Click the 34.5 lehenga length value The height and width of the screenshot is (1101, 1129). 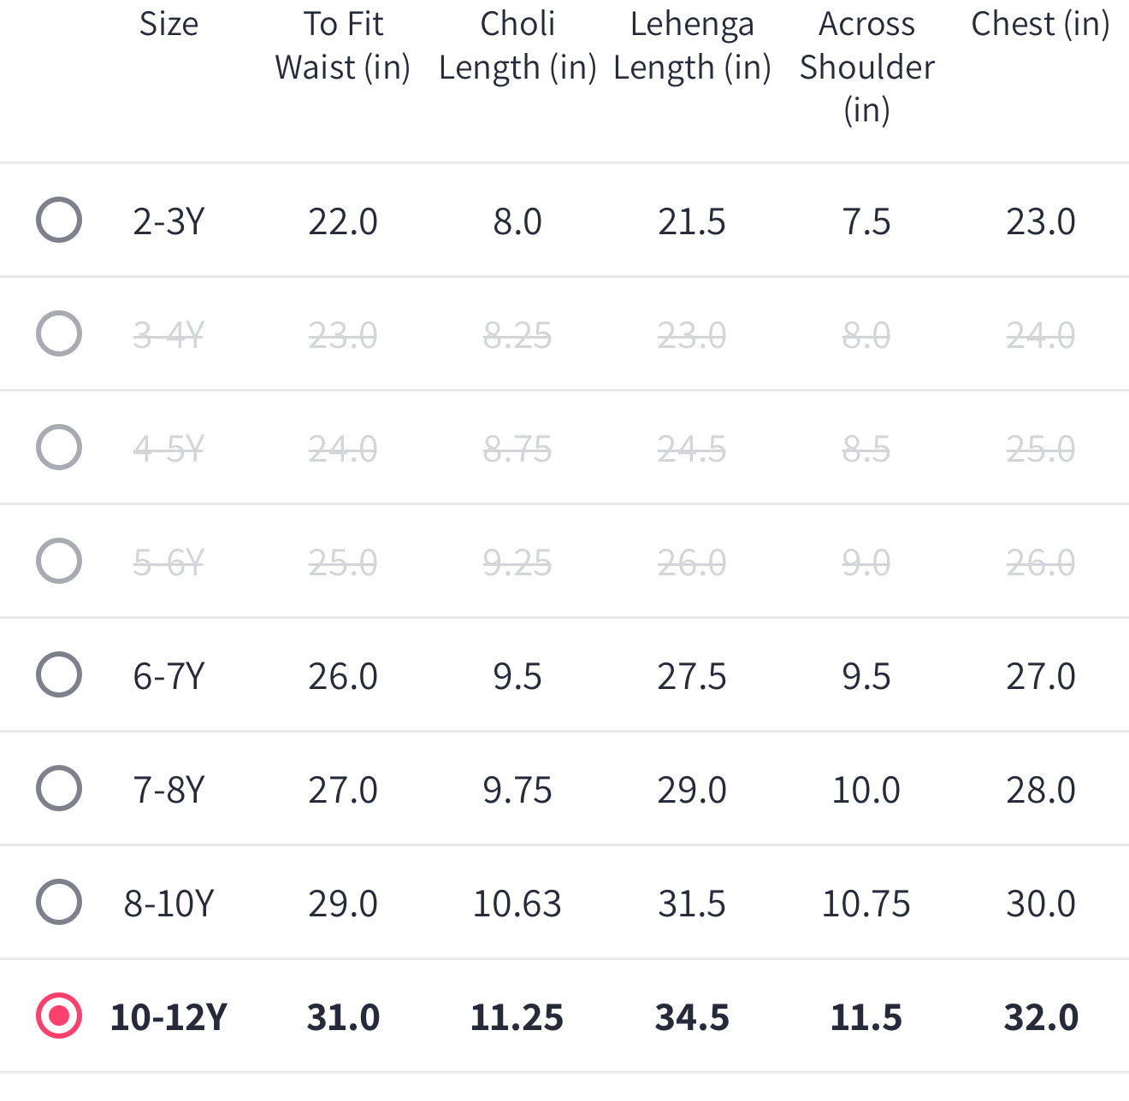click(692, 1017)
